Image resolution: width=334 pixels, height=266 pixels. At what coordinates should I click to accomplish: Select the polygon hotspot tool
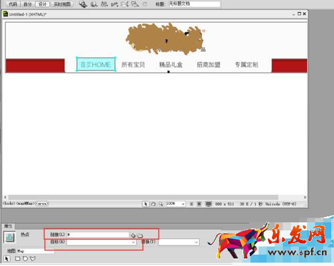pos(33,259)
